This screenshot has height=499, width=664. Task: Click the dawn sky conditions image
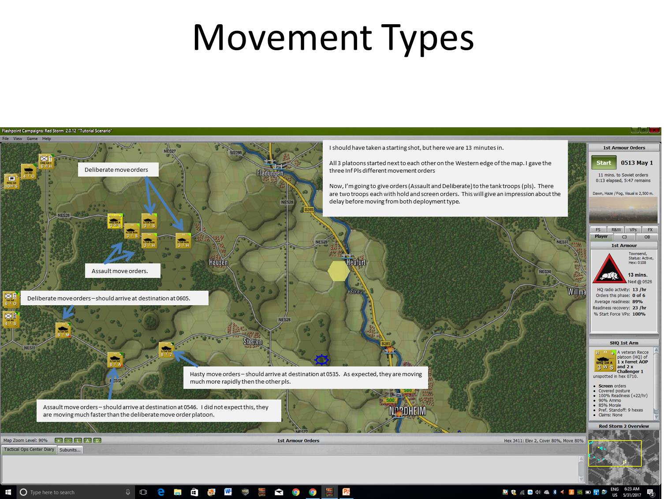[624, 210]
